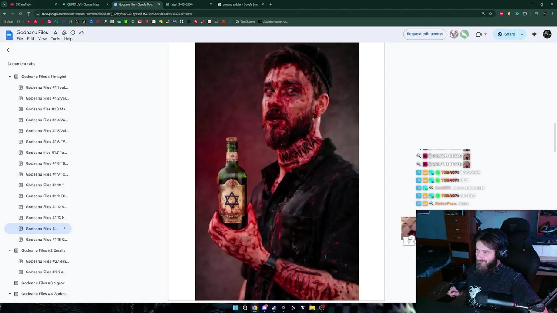Reload the page
The image size is (557, 313).
(20, 13)
